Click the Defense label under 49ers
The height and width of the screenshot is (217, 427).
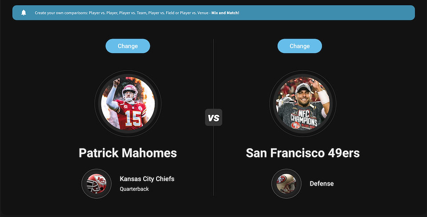tap(322, 184)
